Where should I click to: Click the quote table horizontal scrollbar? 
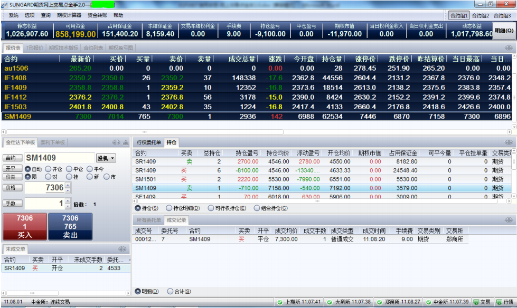(x=144, y=132)
